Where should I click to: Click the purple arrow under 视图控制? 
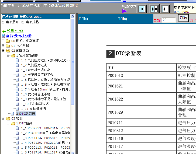[x=125, y=11]
